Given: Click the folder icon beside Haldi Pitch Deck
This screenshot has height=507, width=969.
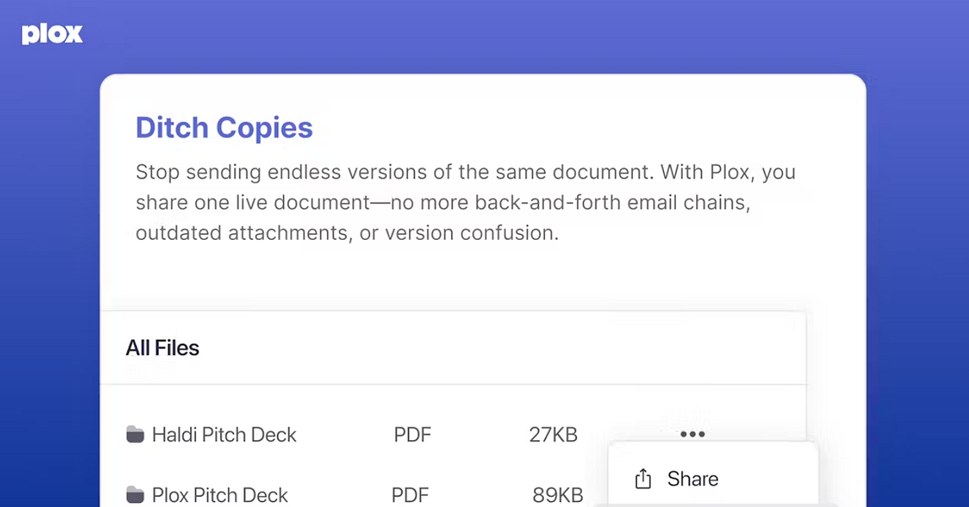Looking at the screenshot, I should (135, 435).
